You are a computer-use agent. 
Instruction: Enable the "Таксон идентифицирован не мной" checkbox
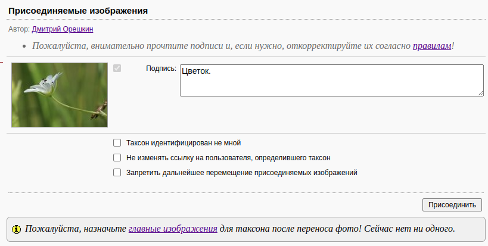click(x=117, y=143)
